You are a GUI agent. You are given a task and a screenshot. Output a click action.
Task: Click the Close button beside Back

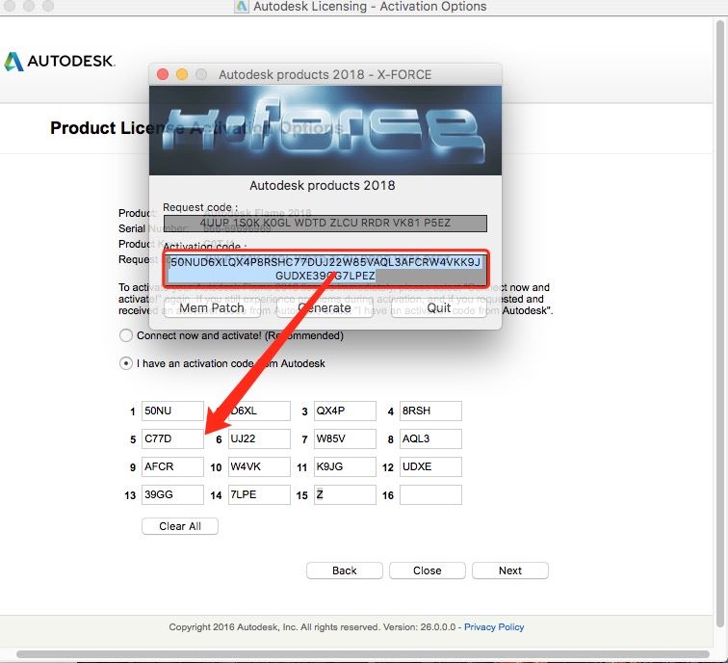tap(428, 570)
